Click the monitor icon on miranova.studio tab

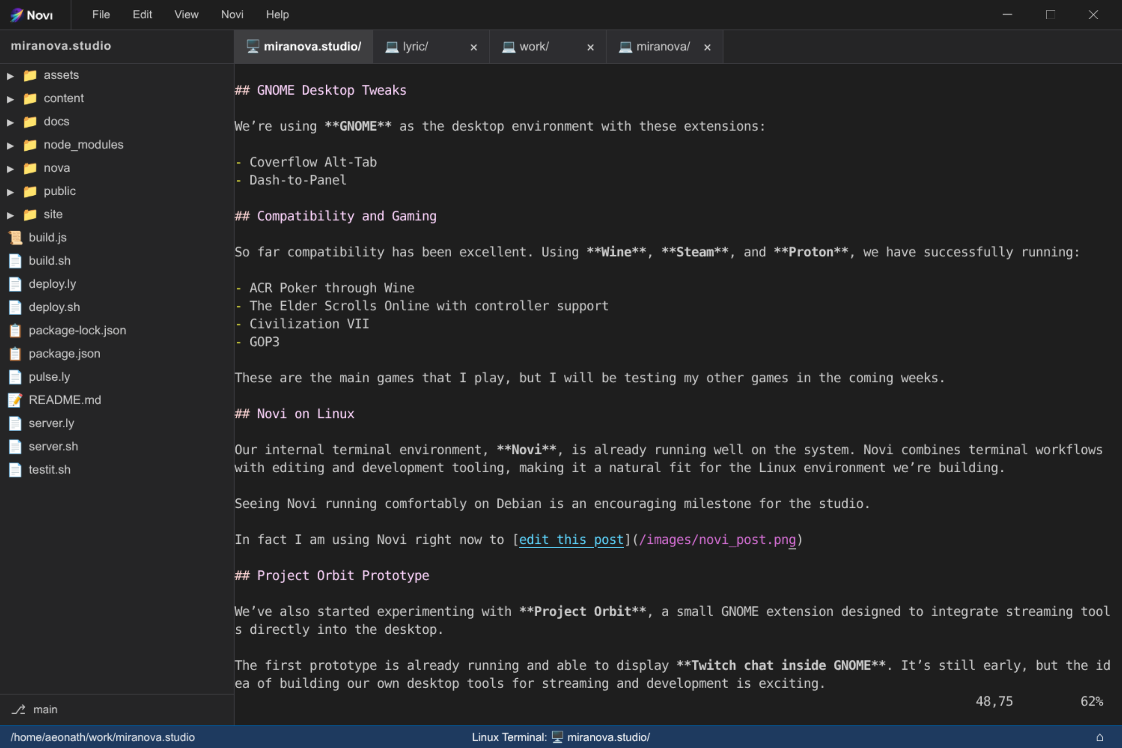click(252, 46)
